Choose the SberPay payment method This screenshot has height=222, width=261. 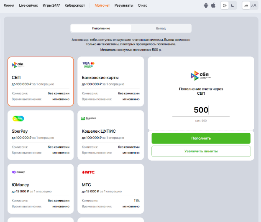pos(41,135)
